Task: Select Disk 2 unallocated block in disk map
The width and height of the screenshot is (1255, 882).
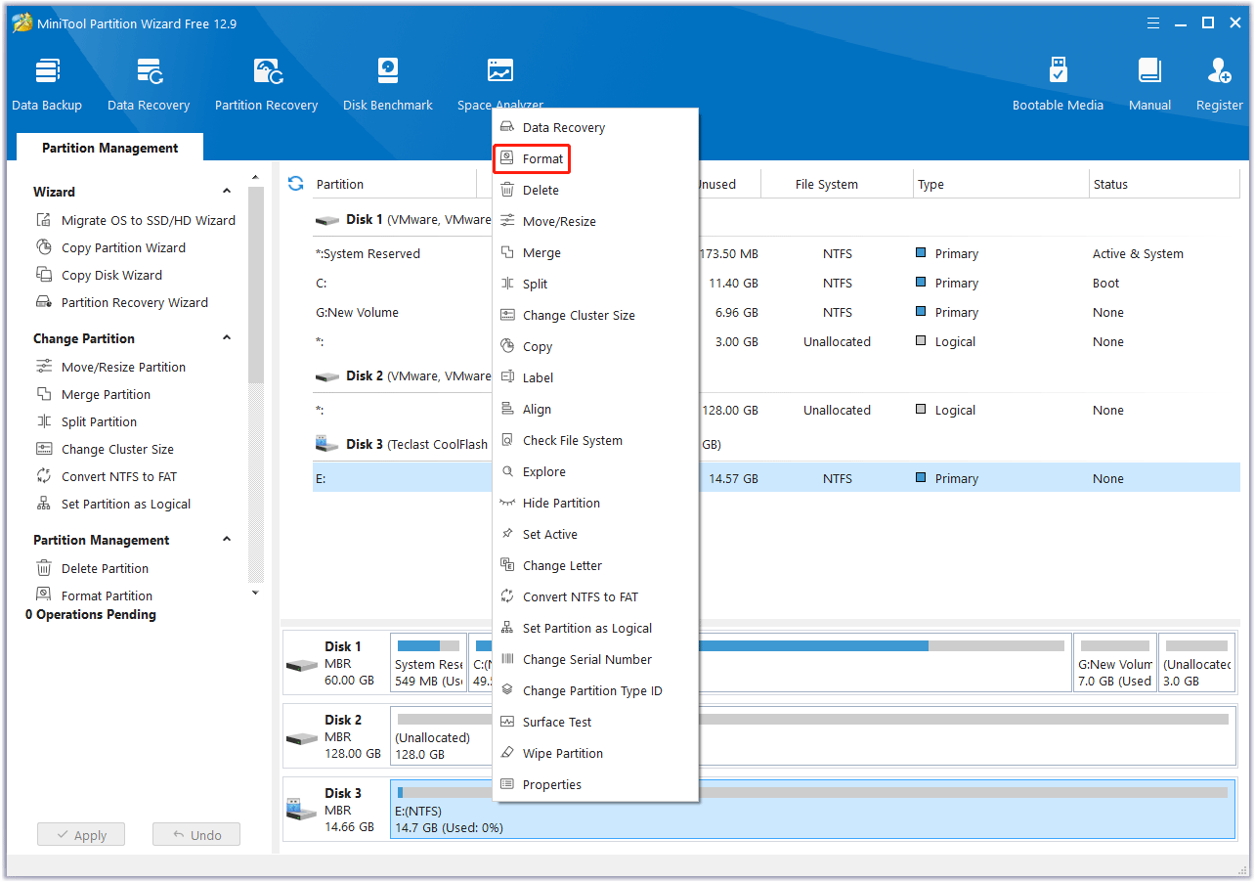Action: coord(813,735)
